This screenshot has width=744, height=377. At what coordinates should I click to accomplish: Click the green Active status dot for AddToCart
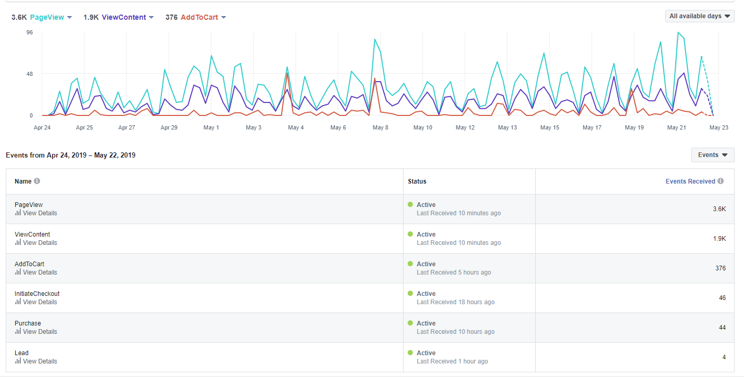410,264
